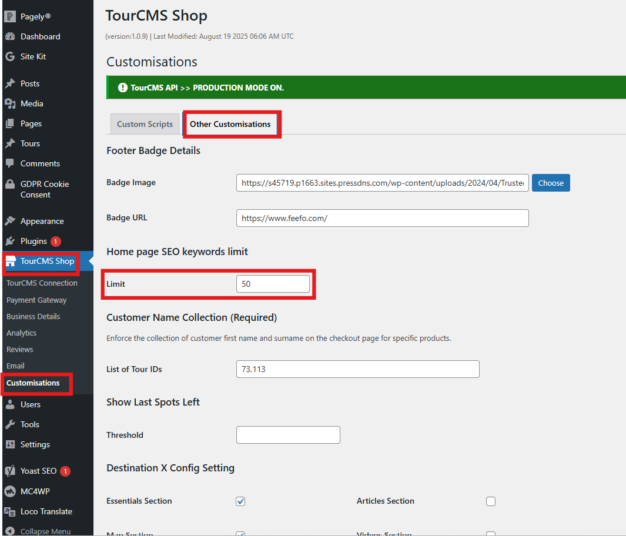The image size is (626, 536).
Task: Open the Settings menu link
Action: (x=35, y=444)
